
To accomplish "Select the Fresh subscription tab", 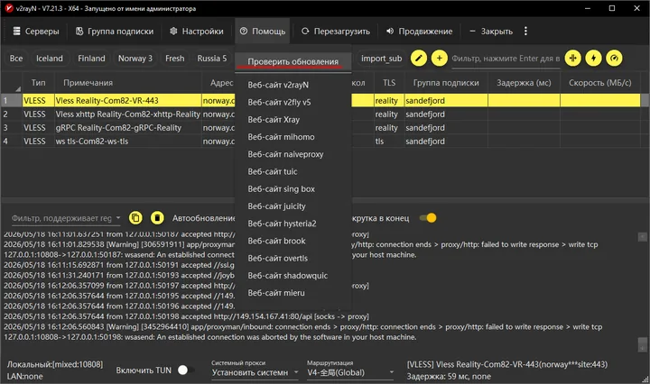I will (x=174, y=59).
